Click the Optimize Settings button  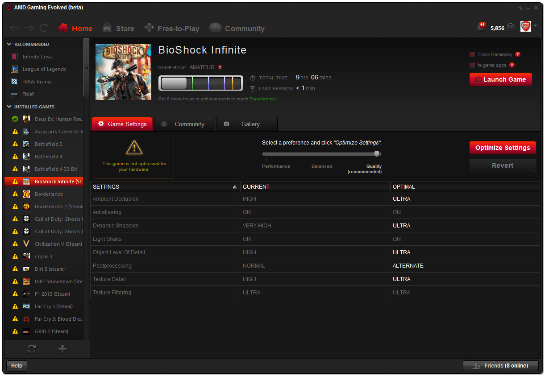tap(503, 148)
